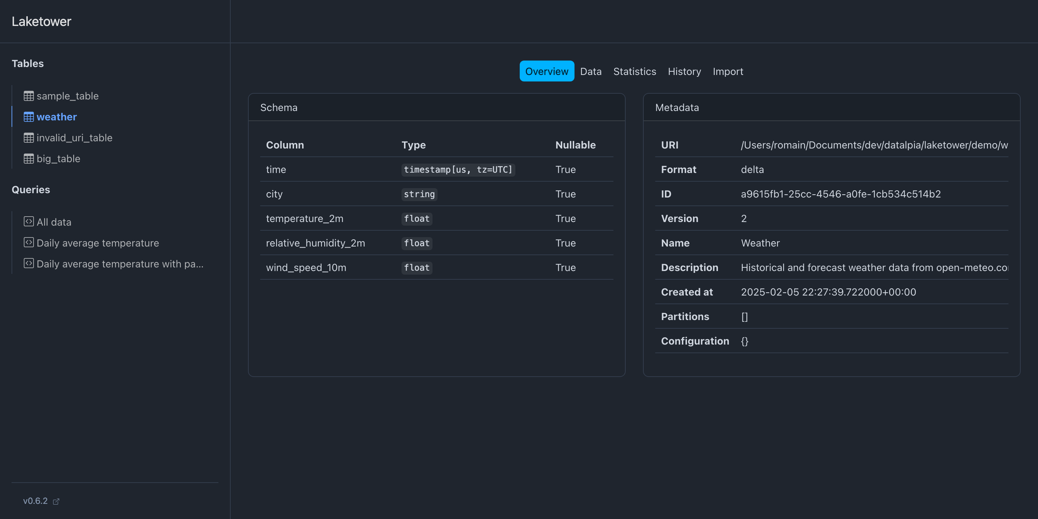Click the invalid_uri_table table icon

pyautogui.click(x=28, y=138)
